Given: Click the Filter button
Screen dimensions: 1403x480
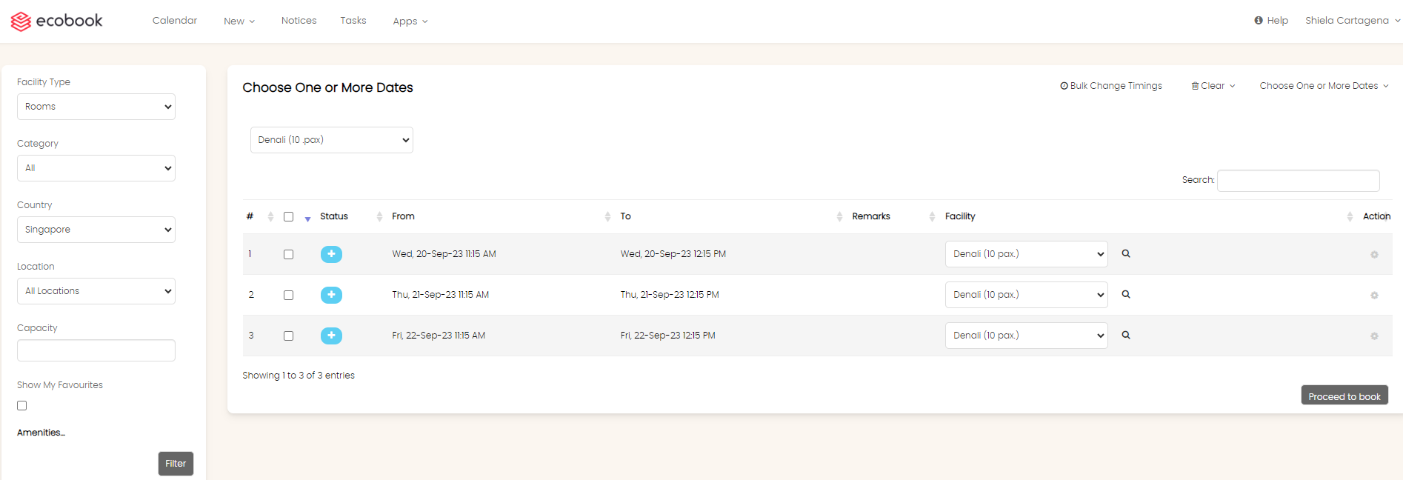Looking at the screenshot, I should point(176,464).
